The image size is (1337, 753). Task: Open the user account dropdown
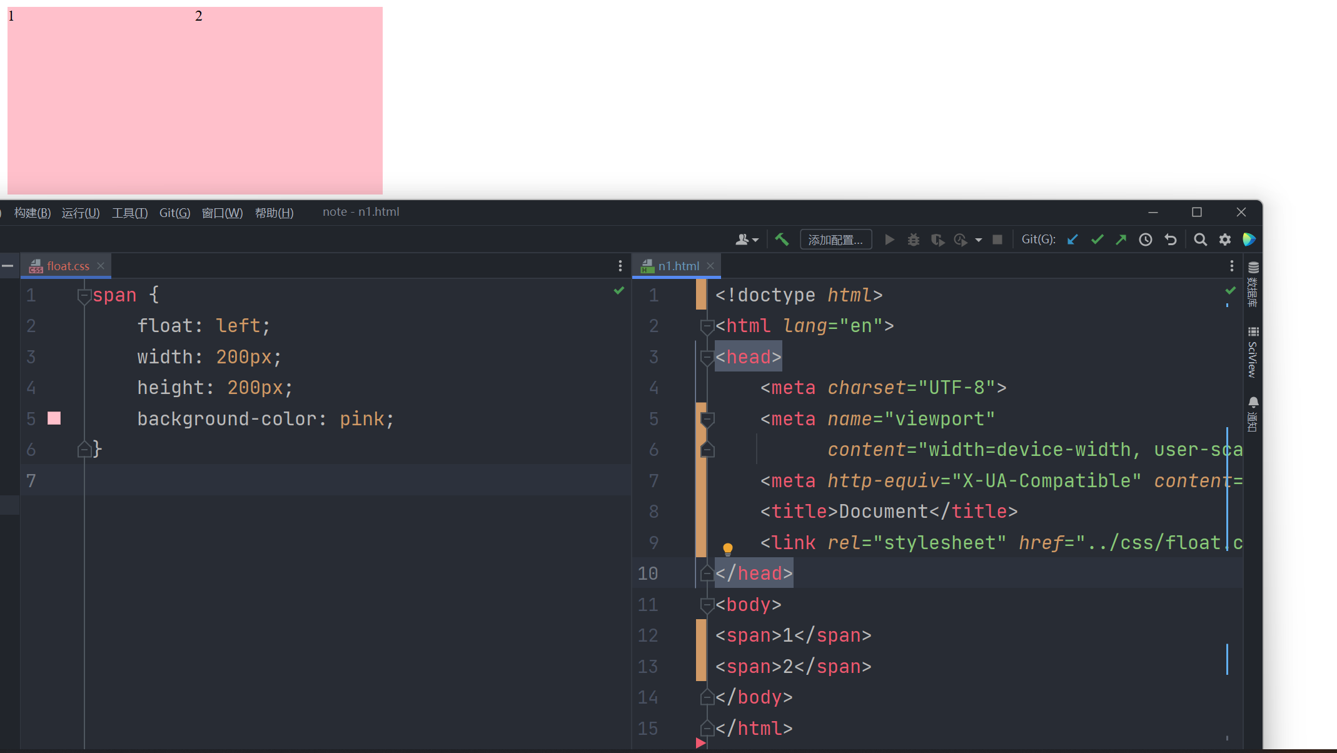(x=747, y=240)
